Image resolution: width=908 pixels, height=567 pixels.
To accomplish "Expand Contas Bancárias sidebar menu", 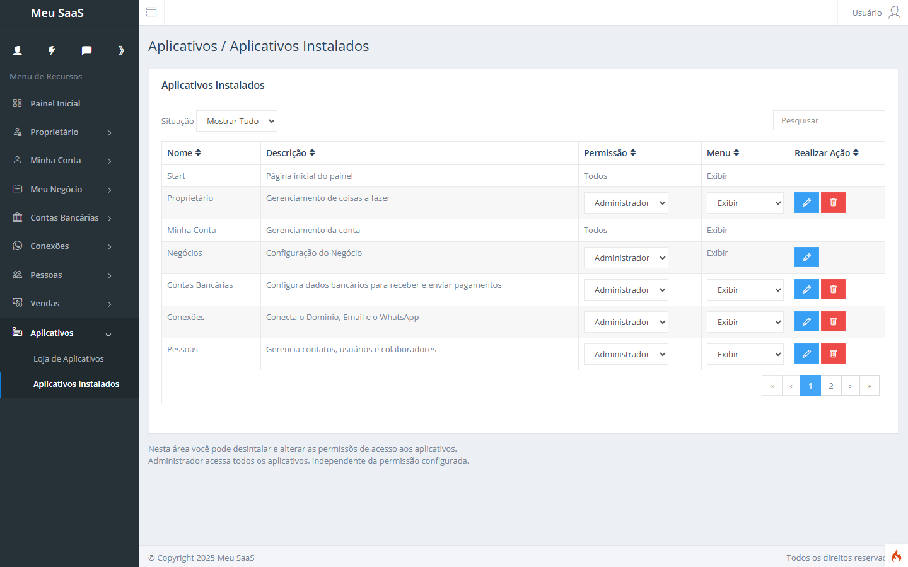I will tap(69, 217).
